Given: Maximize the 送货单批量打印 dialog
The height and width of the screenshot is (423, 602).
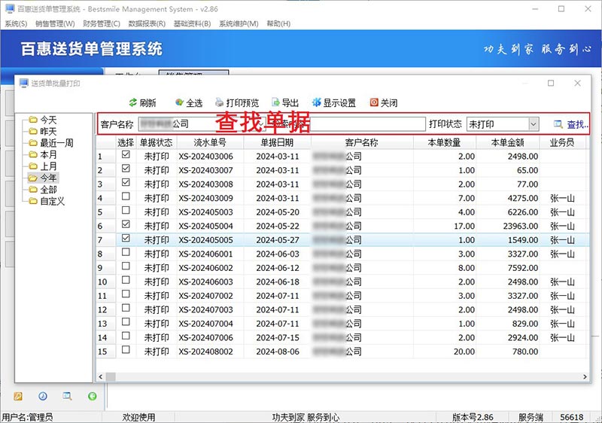Looking at the screenshot, I should coord(551,83).
